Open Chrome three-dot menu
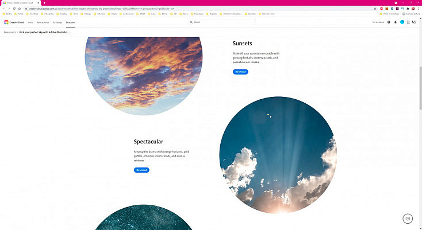The width and height of the screenshot is (422, 230). tap(418, 9)
